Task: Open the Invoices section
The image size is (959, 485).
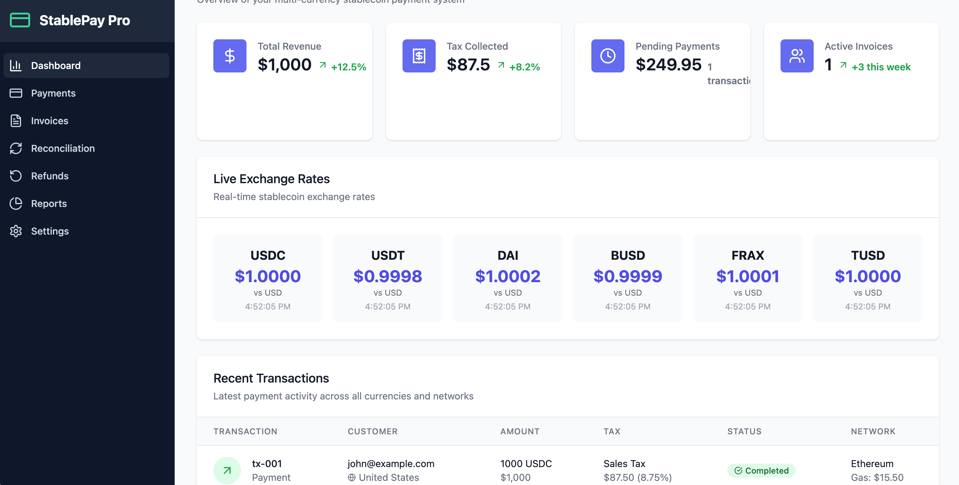Action: (49, 120)
